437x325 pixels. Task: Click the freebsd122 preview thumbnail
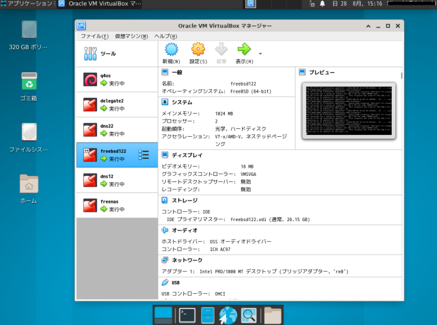(x=348, y=111)
